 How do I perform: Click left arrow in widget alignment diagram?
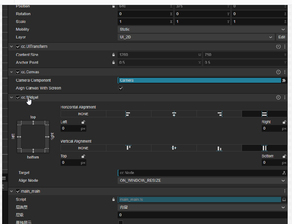point(19,137)
